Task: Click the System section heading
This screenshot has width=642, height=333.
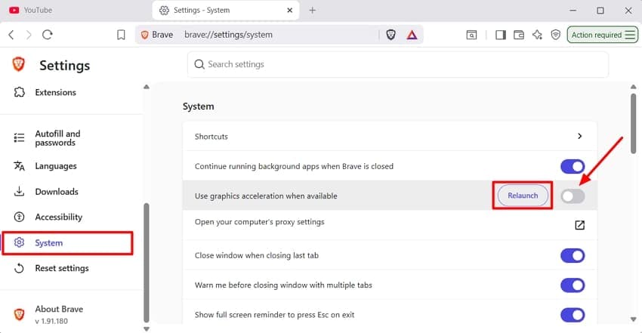Action: point(198,106)
